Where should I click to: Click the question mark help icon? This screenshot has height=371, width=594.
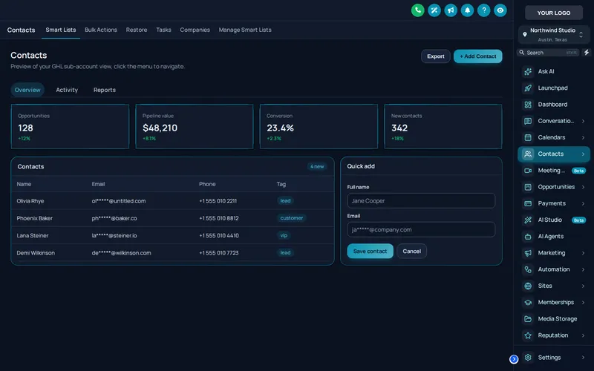coord(484,10)
